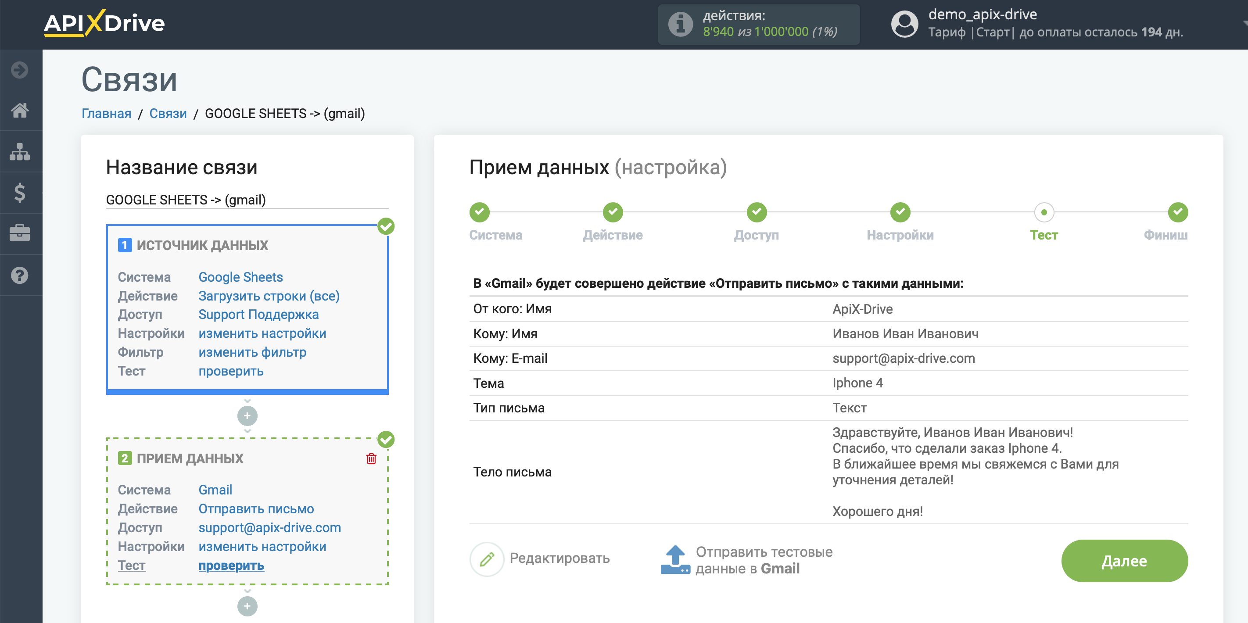Screen dimensions: 1248x623
Task: Open the help question mark icon
Action: pyautogui.click(x=20, y=275)
